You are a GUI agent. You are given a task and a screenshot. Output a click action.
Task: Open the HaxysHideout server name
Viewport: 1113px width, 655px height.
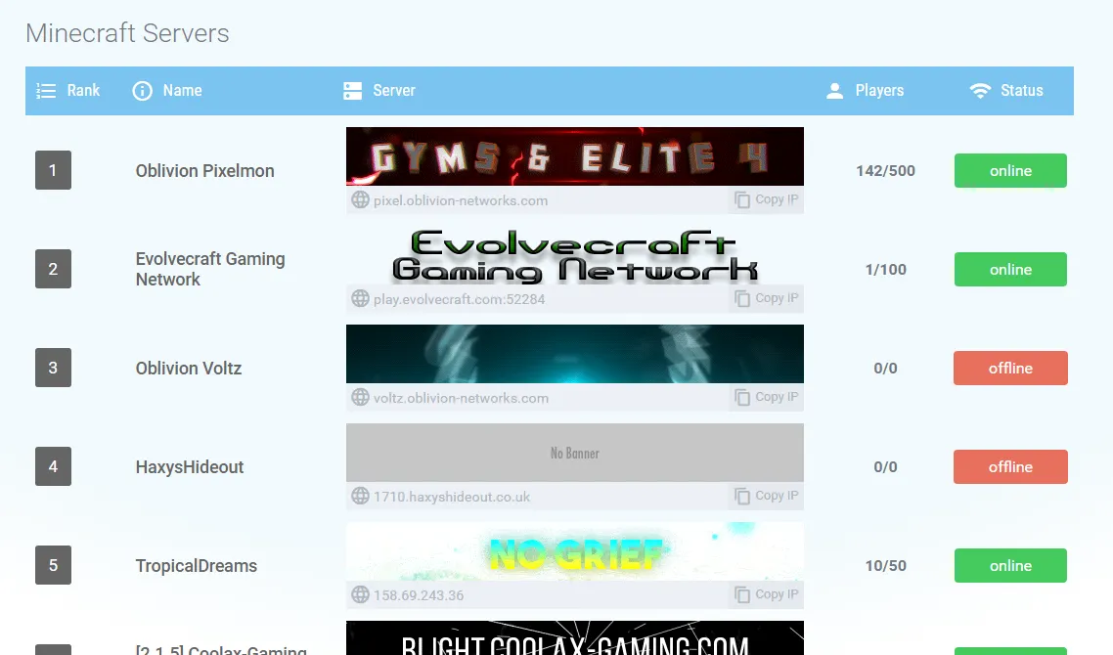tap(190, 467)
